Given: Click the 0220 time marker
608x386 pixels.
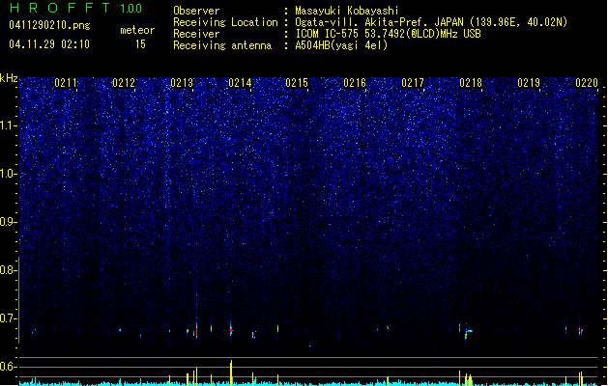Looking at the screenshot, I should [587, 83].
